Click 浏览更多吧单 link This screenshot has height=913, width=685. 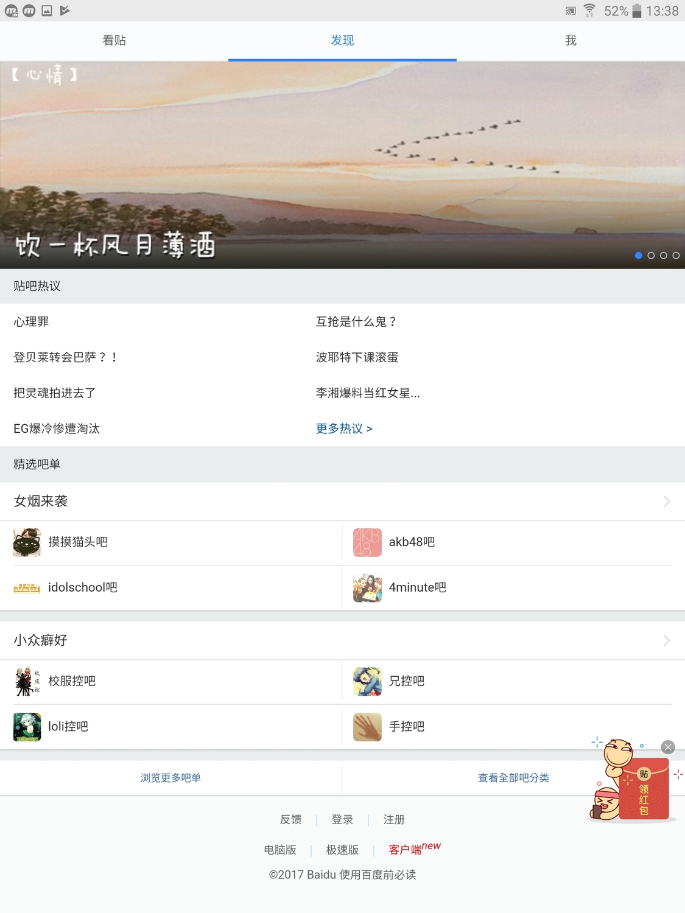click(x=171, y=778)
